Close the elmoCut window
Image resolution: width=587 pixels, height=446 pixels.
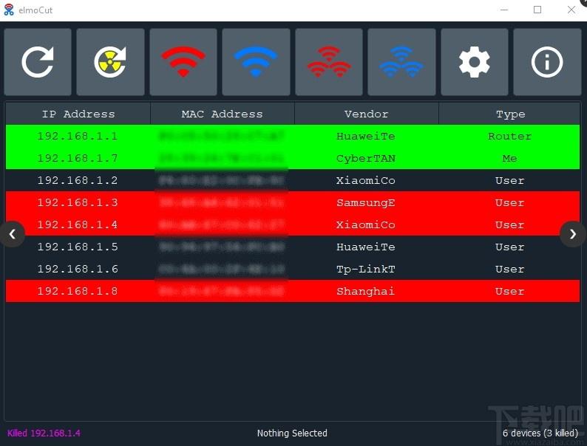(571, 10)
